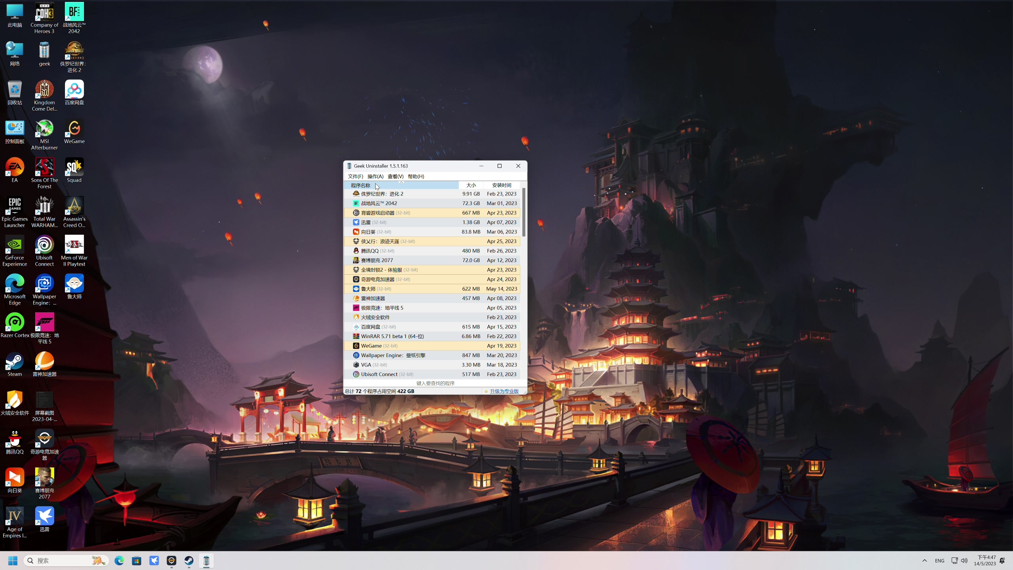Select the 火绒安全软件 row in program list

(x=432, y=317)
